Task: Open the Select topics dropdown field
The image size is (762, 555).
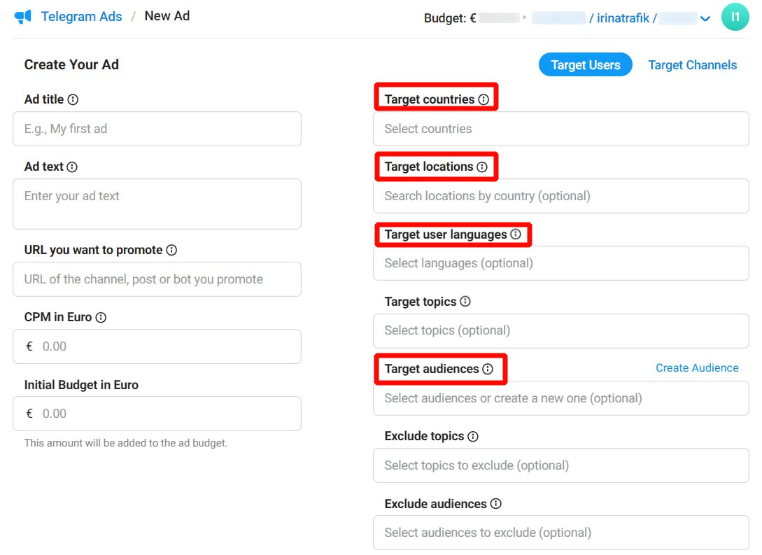Action: tap(560, 330)
